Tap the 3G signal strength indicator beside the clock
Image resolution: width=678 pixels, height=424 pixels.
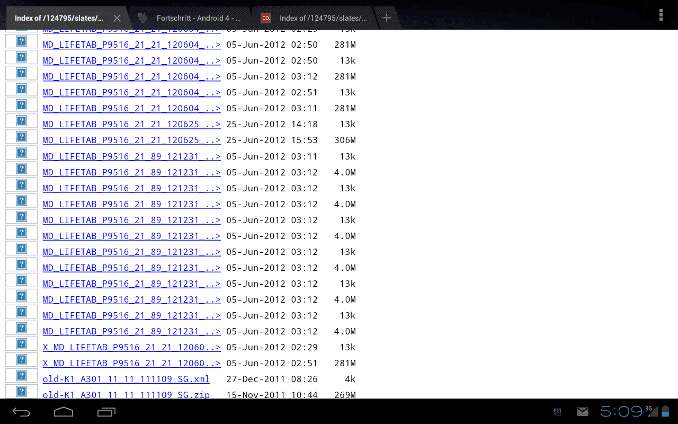click(x=652, y=411)
